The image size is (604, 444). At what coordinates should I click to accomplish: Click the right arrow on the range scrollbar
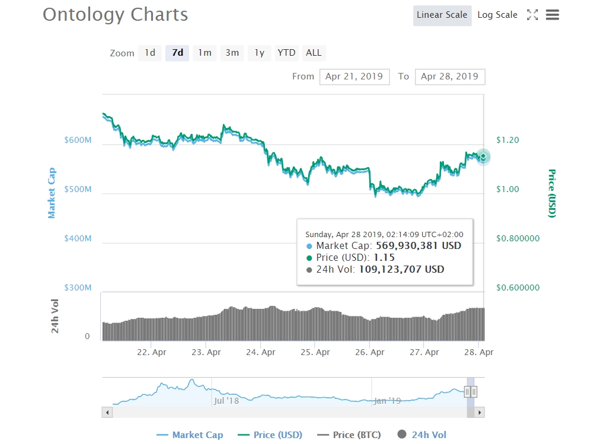480,411
